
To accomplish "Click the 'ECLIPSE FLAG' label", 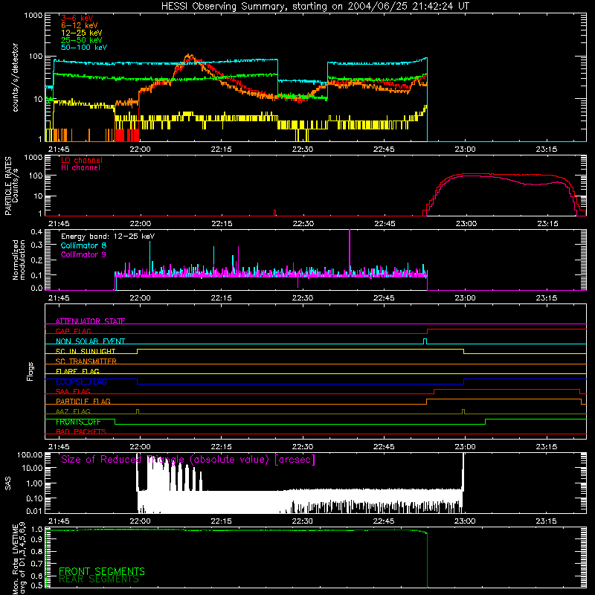I will coord(81,382).
